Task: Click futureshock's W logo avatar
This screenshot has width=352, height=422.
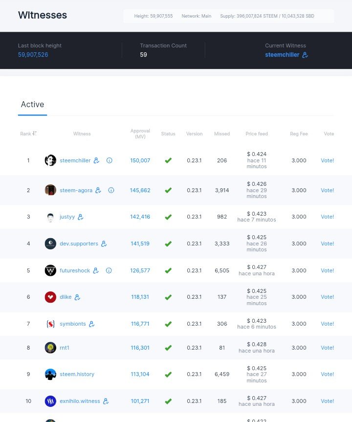Action: [x=50, y=270]
